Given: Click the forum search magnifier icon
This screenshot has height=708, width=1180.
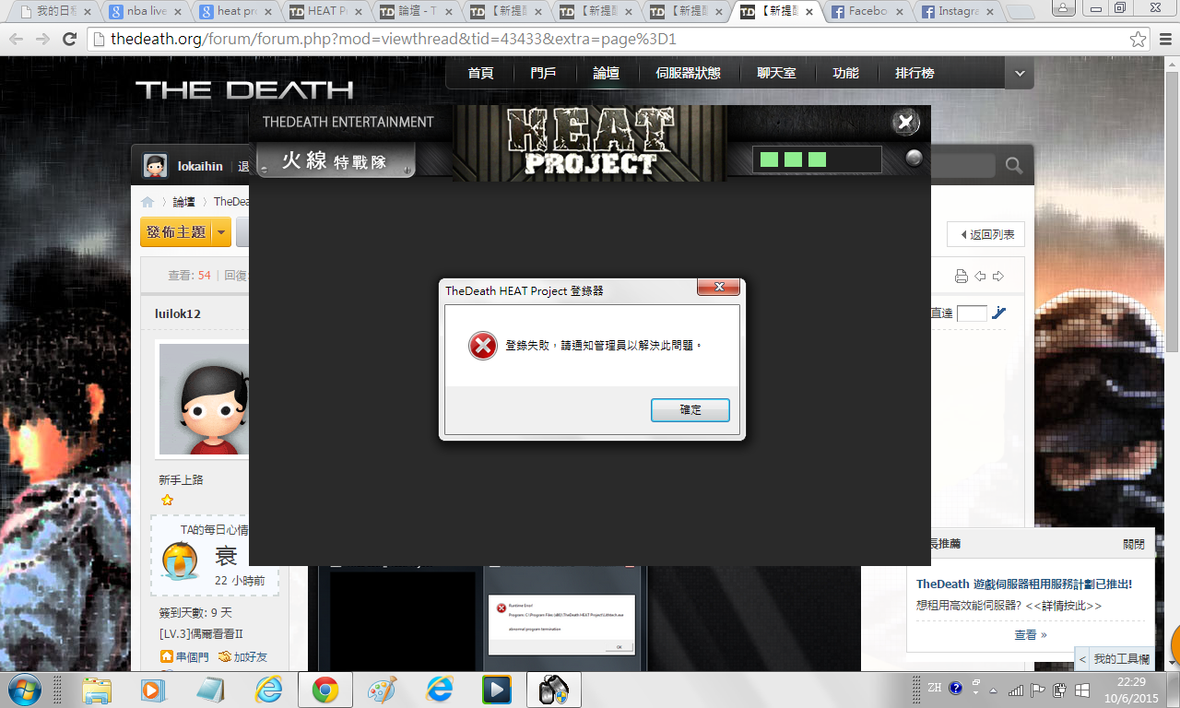Looking at the screenshot, I should pyautogui.click(x=1013, y=166).
